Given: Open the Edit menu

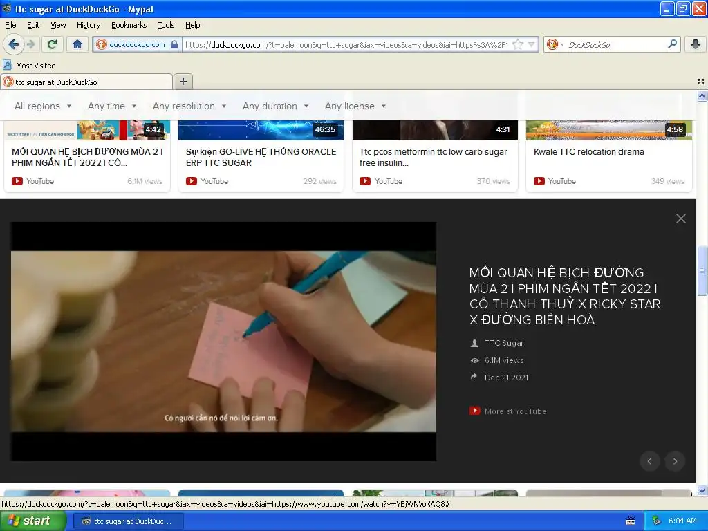Looking at the screenshot, I should tap(33, 25).
